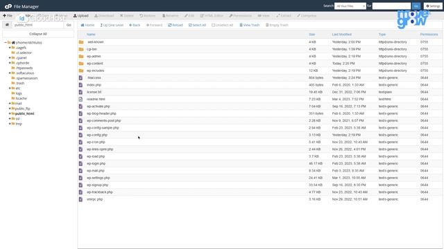
Task: Click the Compress toolbar button
Action: (307, 15)
